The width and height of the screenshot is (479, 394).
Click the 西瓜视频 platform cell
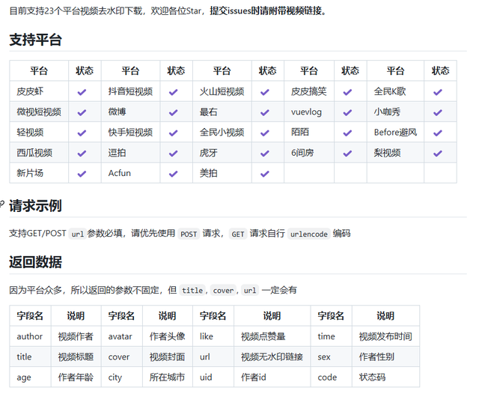point(34,153)
